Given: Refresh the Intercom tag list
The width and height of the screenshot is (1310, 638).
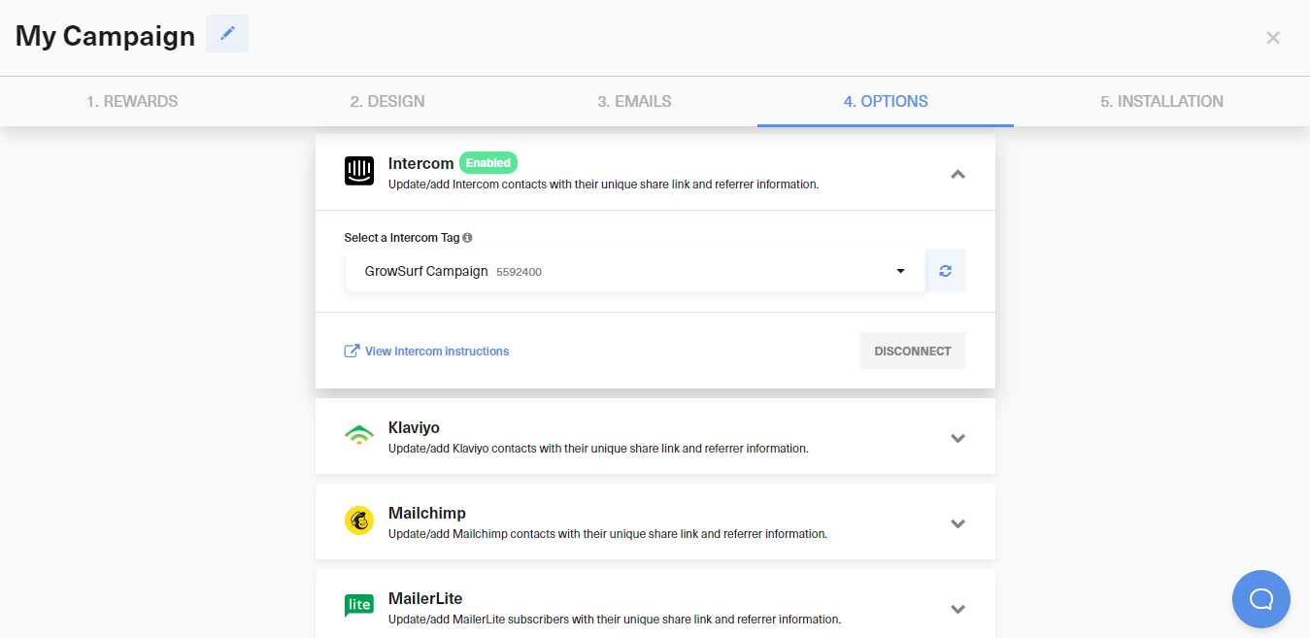Looking at the screenshot, I should coord(945,270).
